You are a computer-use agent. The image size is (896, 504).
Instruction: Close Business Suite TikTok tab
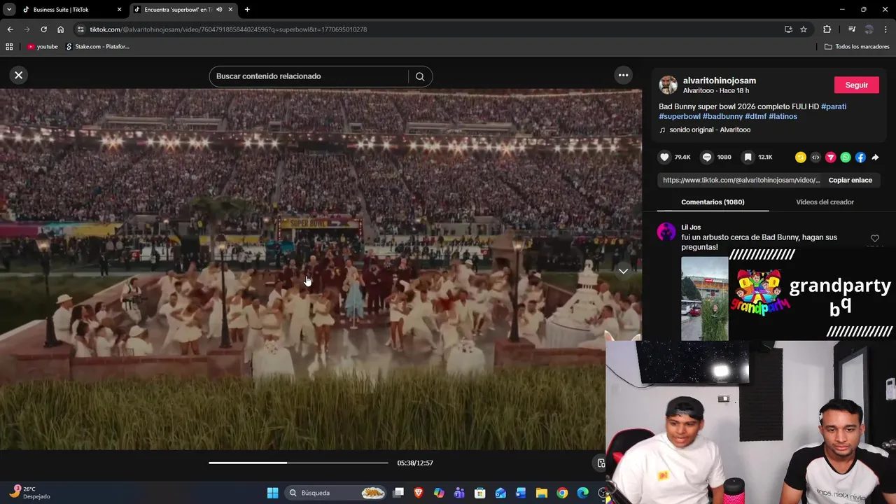pyautogui.click(x=119, y=10)
